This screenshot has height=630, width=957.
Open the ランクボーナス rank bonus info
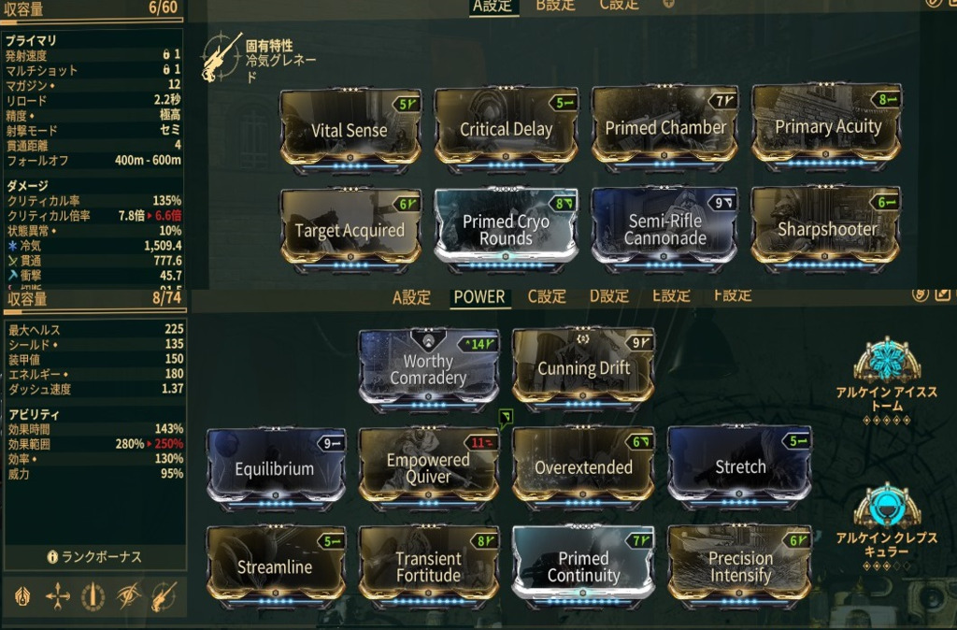click(x=94, y=557)
